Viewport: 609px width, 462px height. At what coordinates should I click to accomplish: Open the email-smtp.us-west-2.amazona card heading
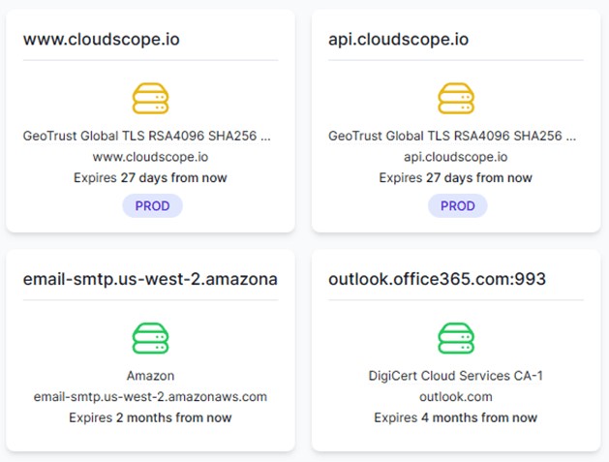click(150, 279)
